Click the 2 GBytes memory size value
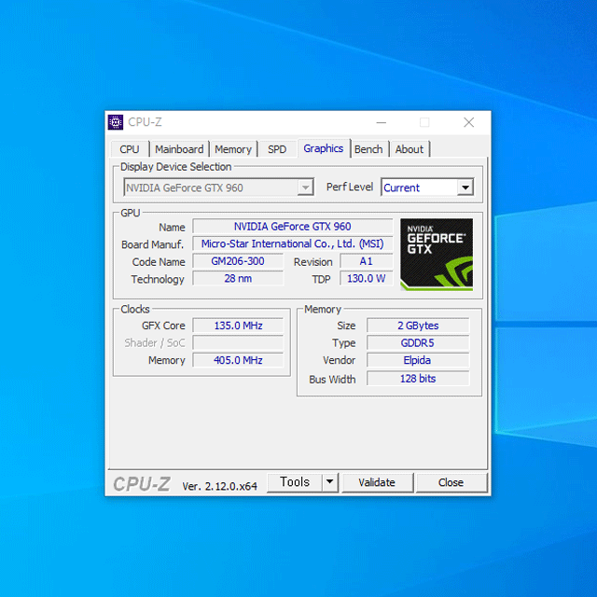Viewport: 597px width, 597px height. click(418, 326)
